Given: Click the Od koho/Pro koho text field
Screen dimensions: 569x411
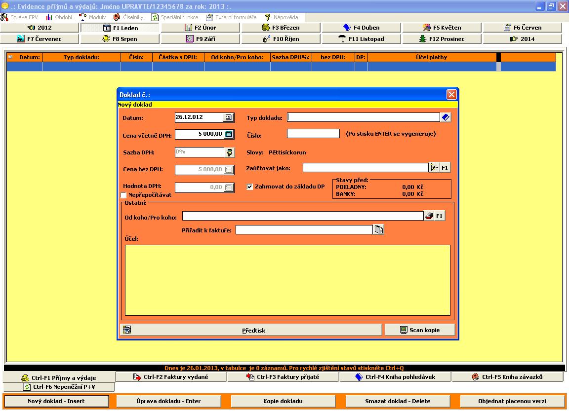Looking at the screenshot, I should coord(303,216).
